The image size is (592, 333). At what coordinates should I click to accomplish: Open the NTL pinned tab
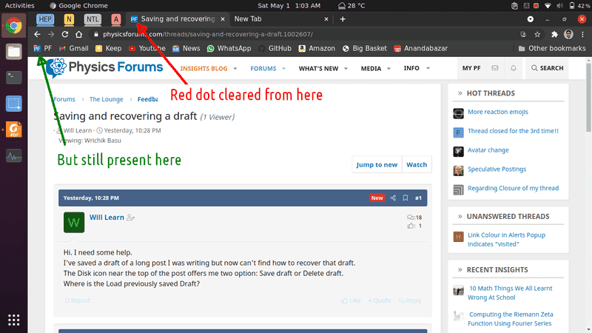point(92,19)
